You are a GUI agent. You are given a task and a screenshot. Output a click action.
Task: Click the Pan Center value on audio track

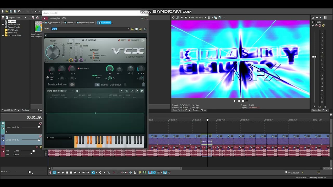(x=16, y=155)
